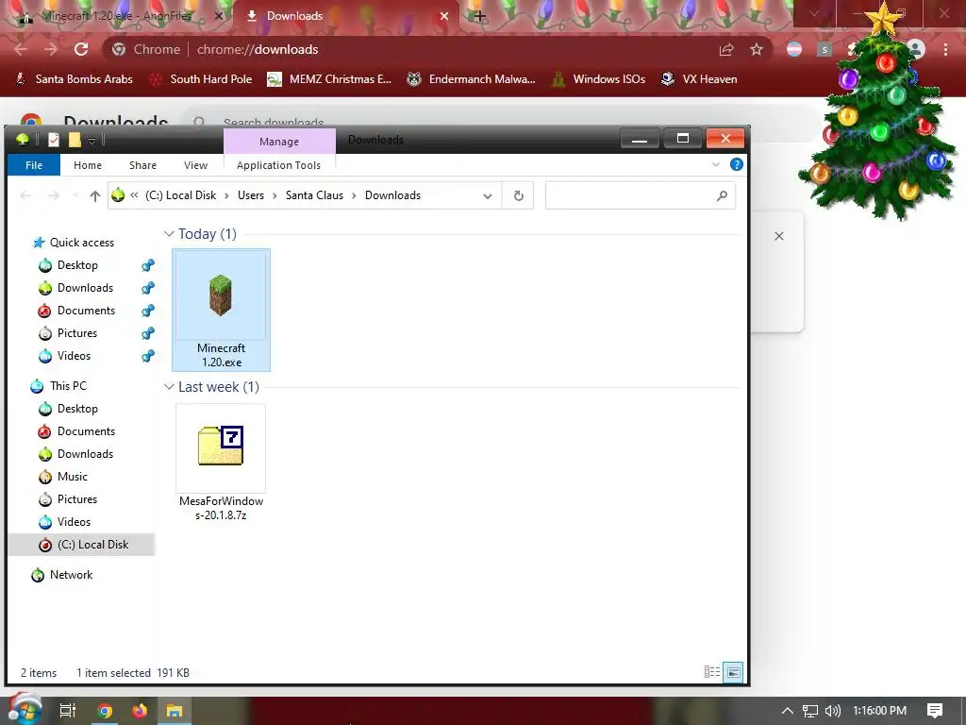Click pin icon next to Quick access Videos
Screen dimensions: 966x725
[148, 356]
